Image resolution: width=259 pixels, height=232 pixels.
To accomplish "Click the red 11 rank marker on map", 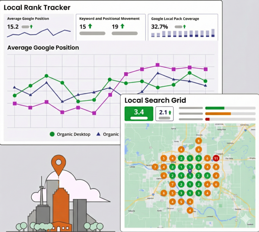I will (x=216, y=158).
